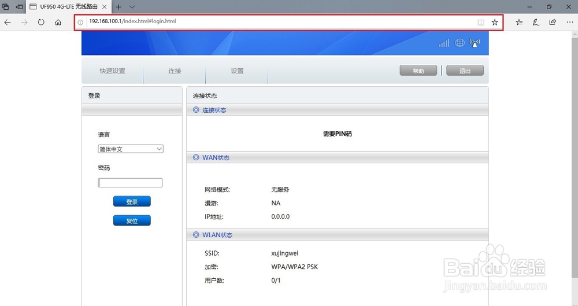Click the tabs set aside icon
578x306 pixels.
(x=6, y=6)
